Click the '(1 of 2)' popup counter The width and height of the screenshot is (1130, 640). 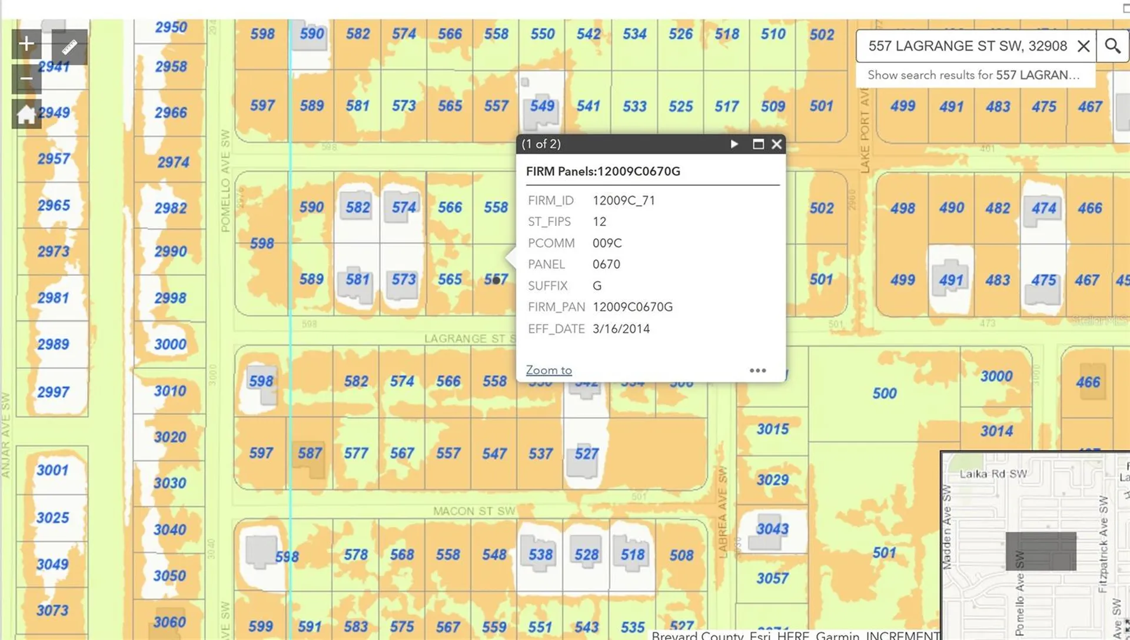(x=541, y=144)
